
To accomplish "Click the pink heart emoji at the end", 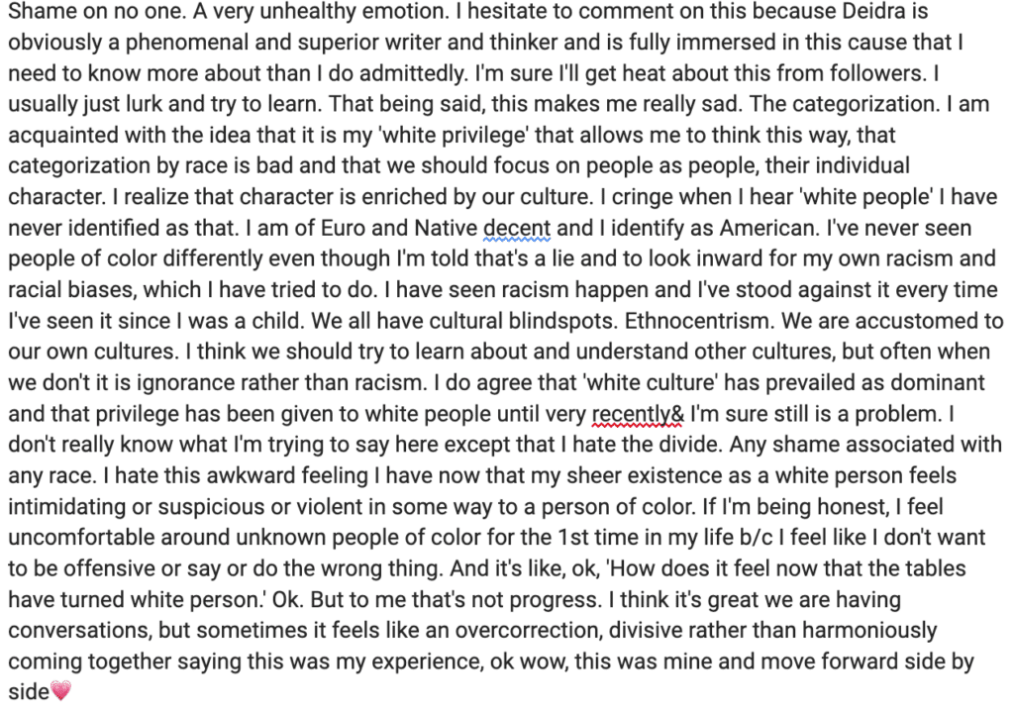I will pyautogui.click(x=60, y=691).
